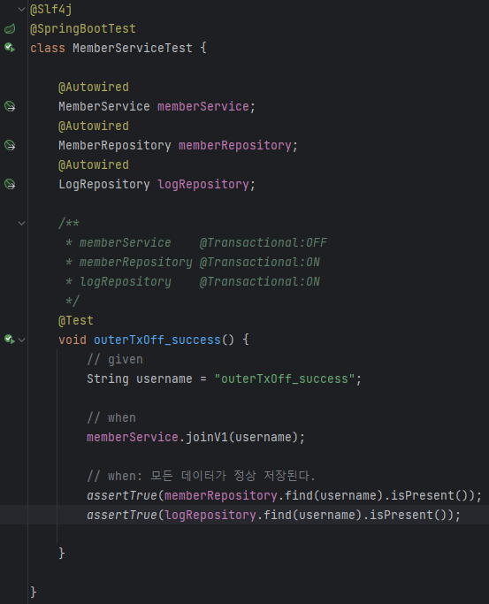The height and width of the screenshot is (604, 489).
Task: Click the @Autowired annotation above memberRepository
Action: (x=94, y=126)
